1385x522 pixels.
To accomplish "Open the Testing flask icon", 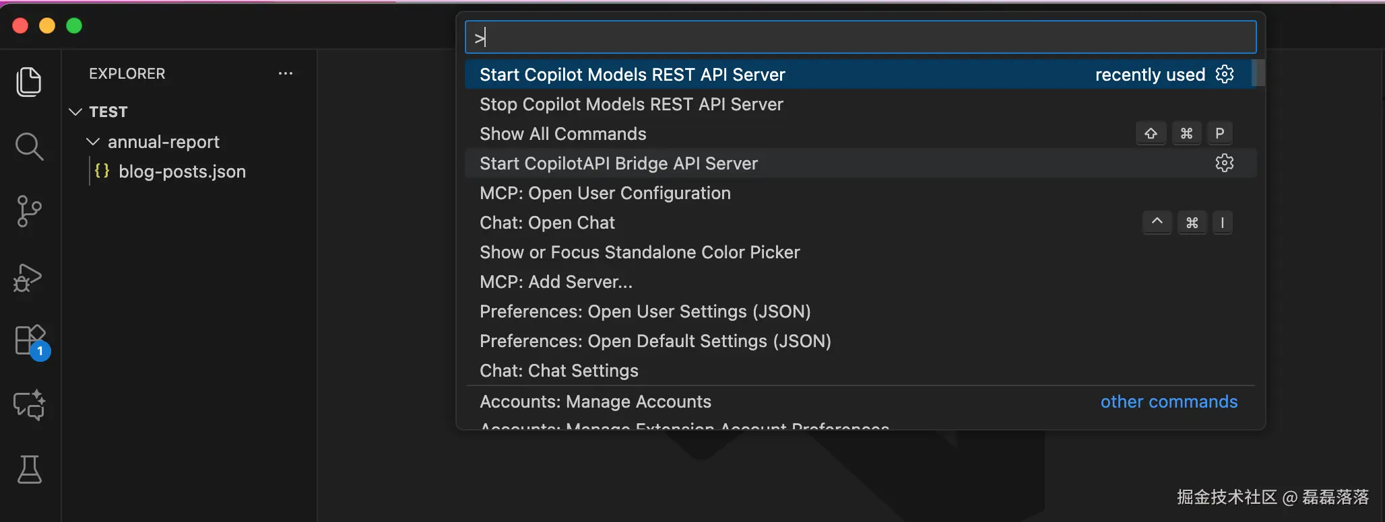I will [x=29, y=470].
